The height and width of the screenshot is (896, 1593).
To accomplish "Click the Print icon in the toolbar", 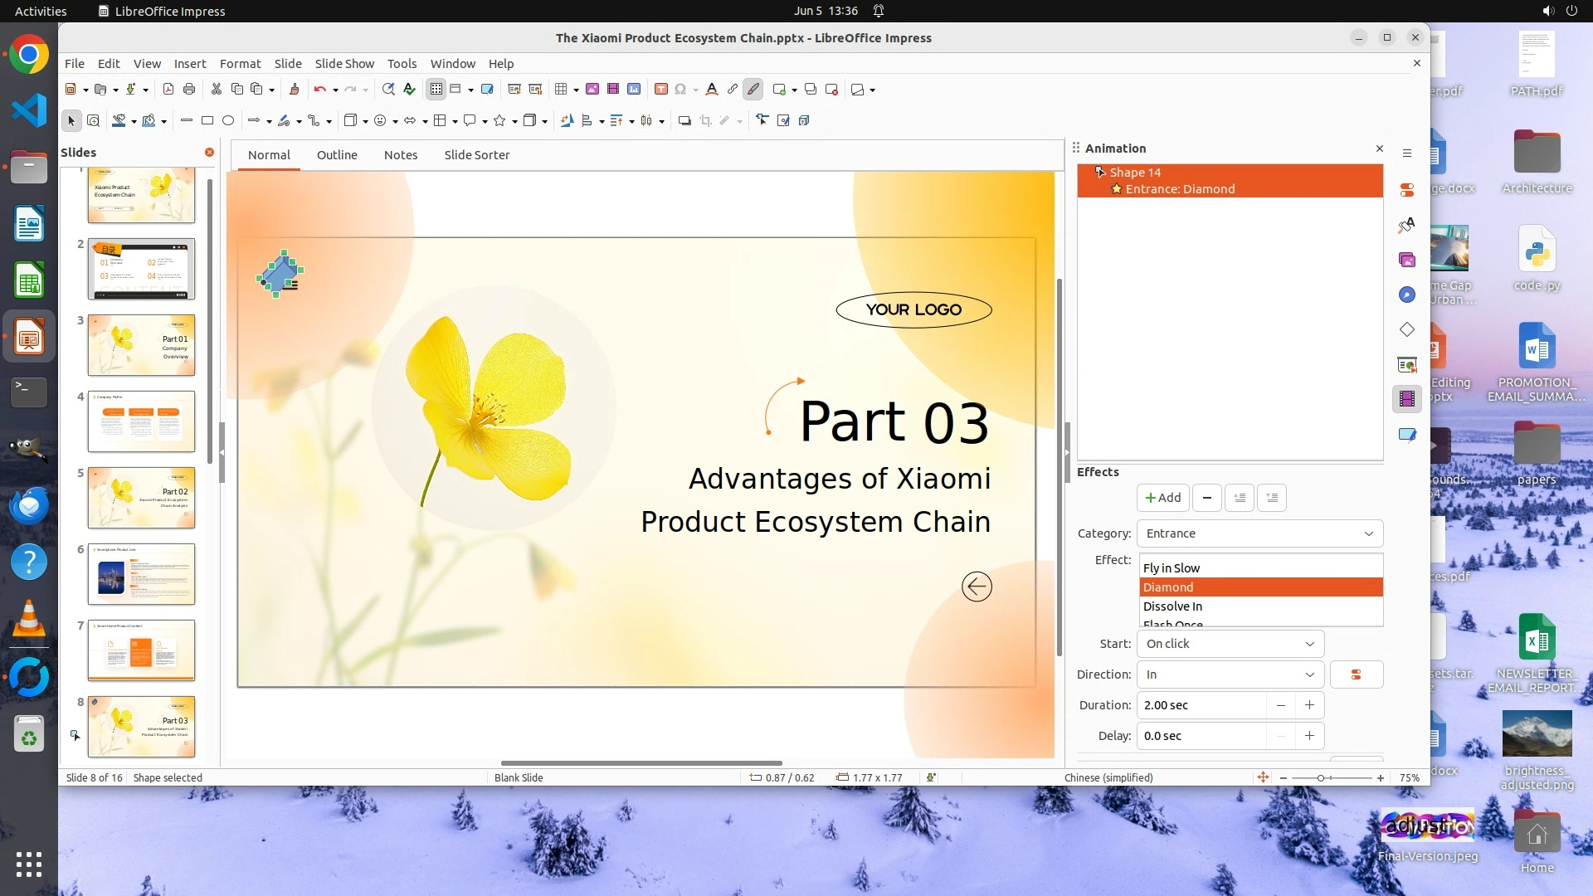I will (x=189, y=90).
